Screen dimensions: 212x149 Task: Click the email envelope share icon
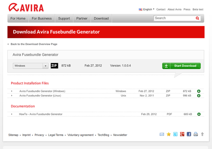(162, 134)
